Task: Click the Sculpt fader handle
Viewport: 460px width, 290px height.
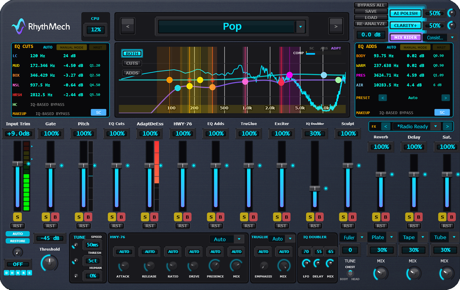Action: pos(348,165)
